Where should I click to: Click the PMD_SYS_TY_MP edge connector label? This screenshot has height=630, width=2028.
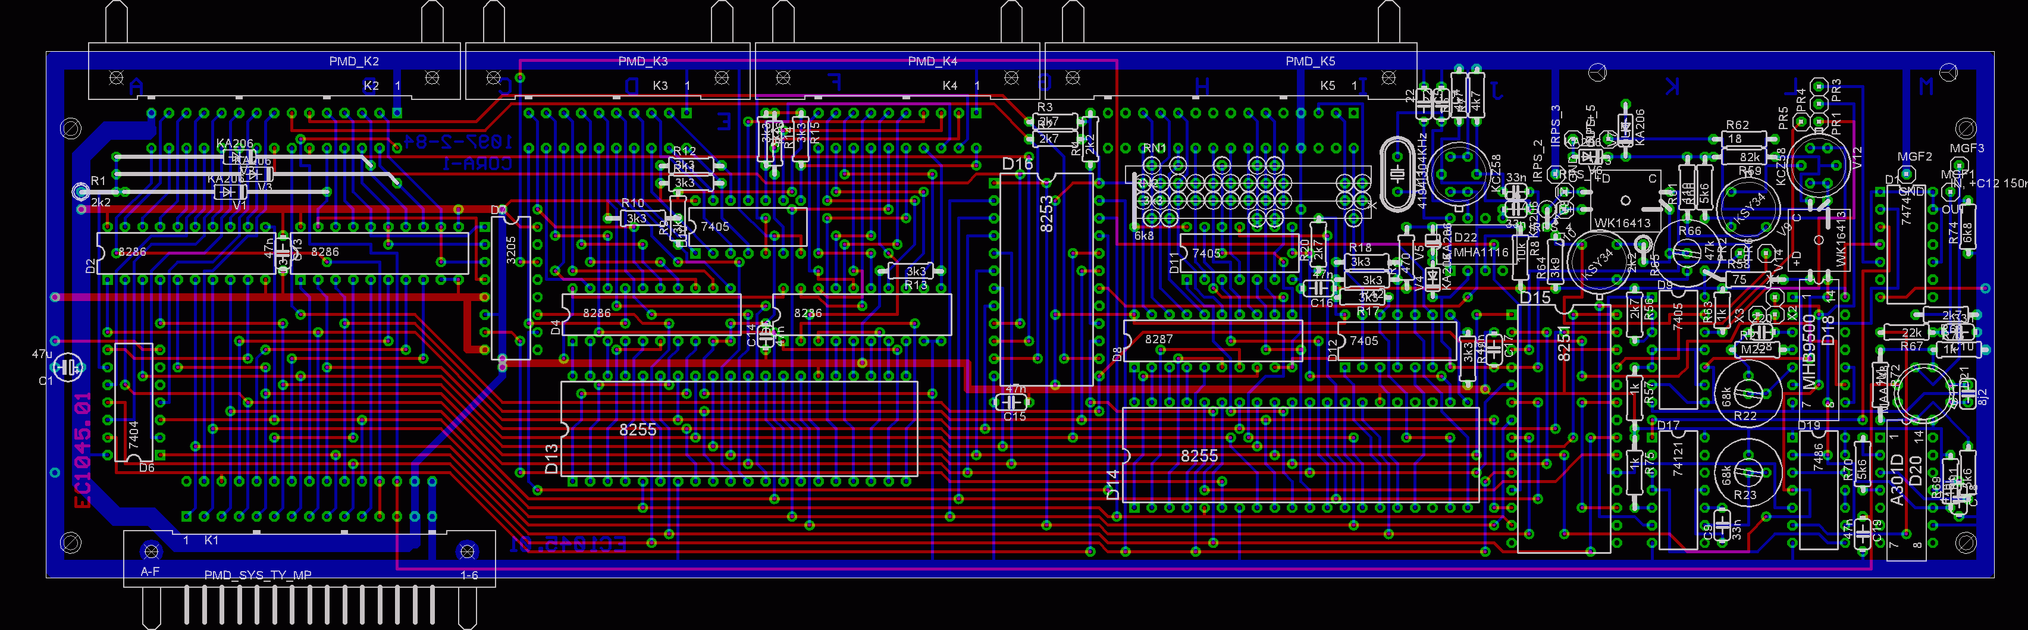coord(258,575)
